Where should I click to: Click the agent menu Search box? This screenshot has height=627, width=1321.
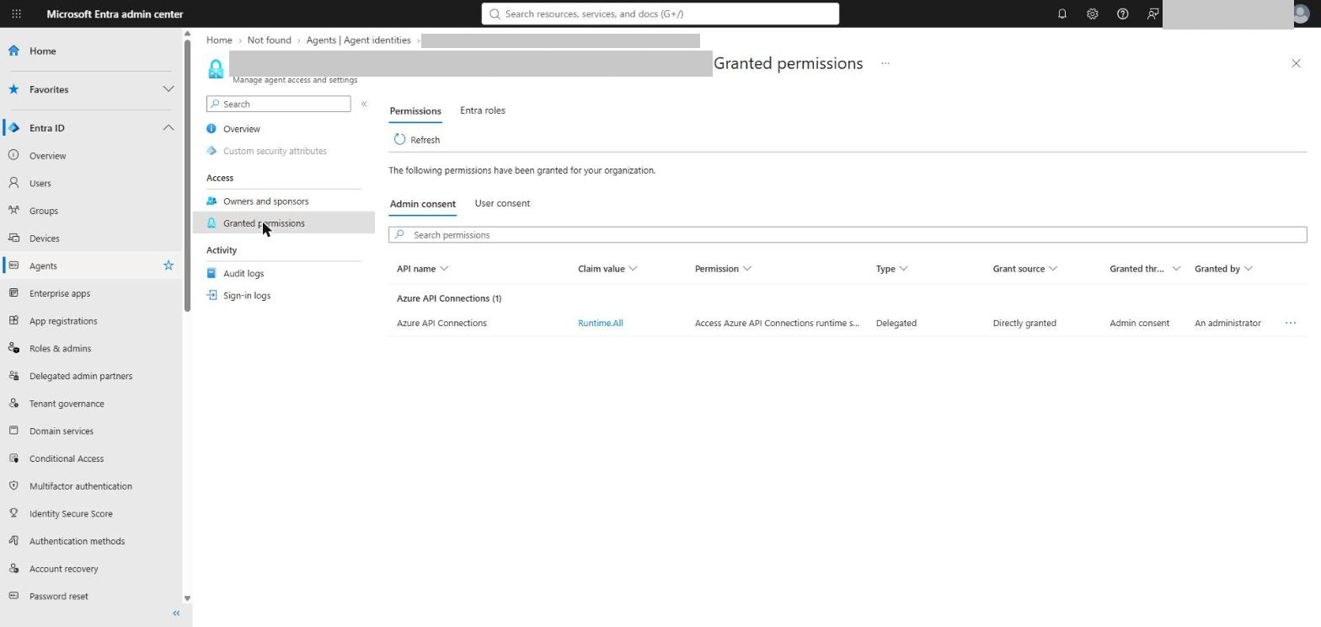coord(278,104)
